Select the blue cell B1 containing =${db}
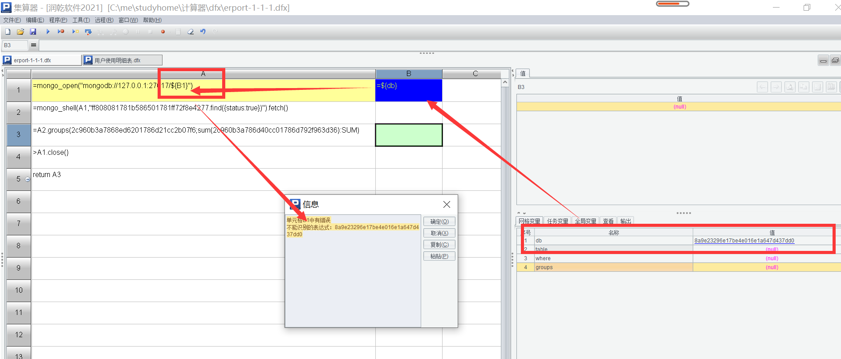Viewport: 841px width, 359px height. (x=409, y=90)
